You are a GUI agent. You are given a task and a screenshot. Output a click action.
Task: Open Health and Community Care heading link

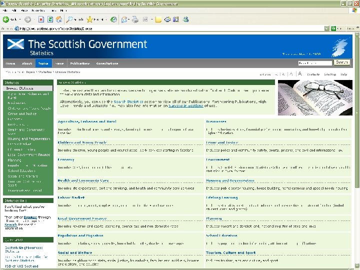point(83,180)
